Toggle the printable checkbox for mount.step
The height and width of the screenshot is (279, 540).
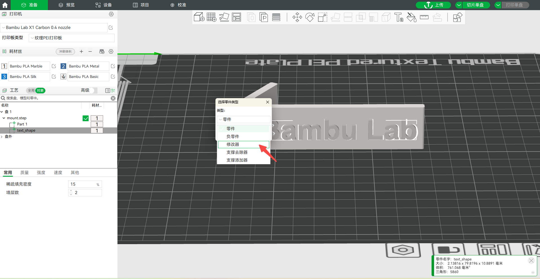pyautogui.click(x=86, y=118)
